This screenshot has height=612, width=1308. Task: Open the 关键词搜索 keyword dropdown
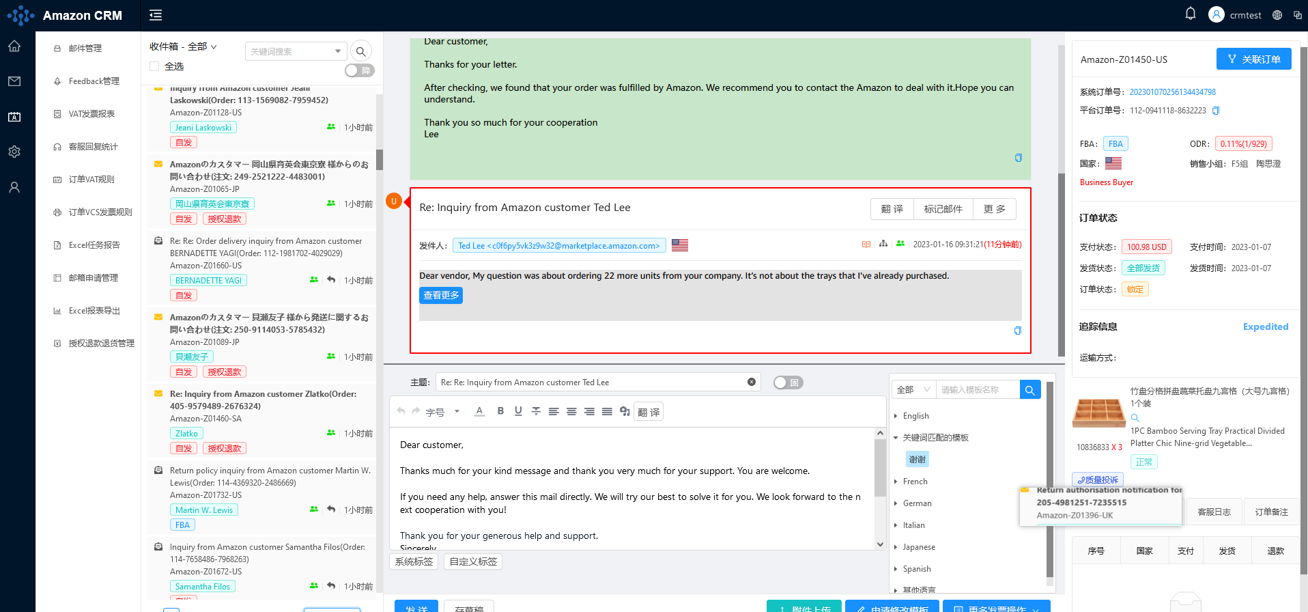[295, 51]
